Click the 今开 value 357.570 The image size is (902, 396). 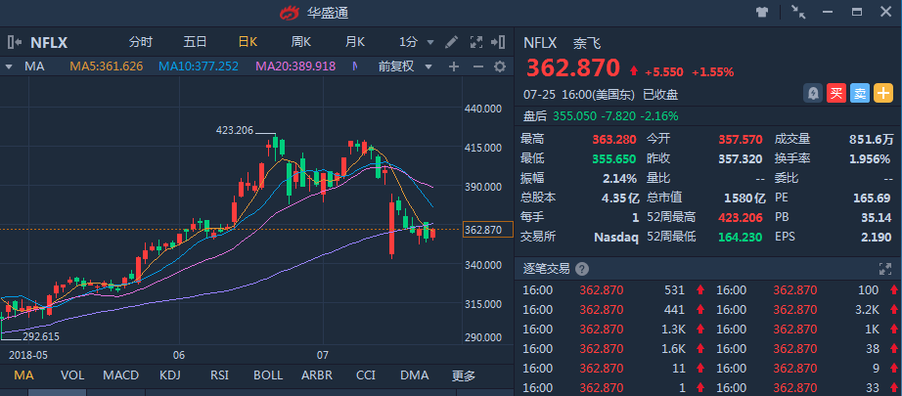pos(741,139)
